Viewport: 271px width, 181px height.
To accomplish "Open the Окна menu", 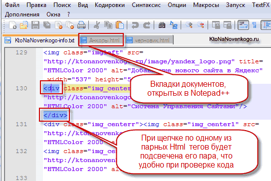I will (x=53, y=14).
